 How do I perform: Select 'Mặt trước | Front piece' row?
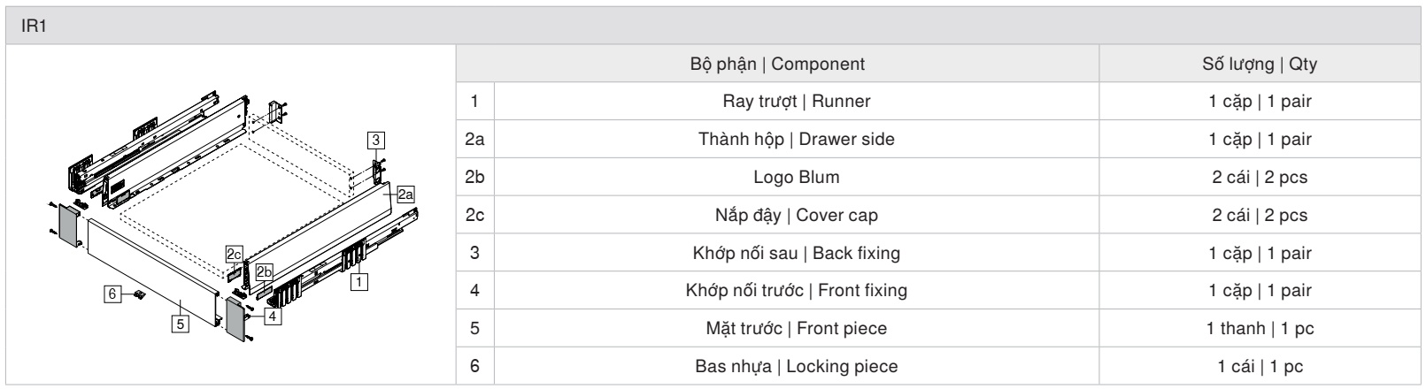tap(938, 329)
